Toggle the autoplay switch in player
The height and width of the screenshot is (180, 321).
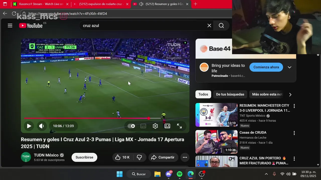pyautogui.click(x=131, y=126)
